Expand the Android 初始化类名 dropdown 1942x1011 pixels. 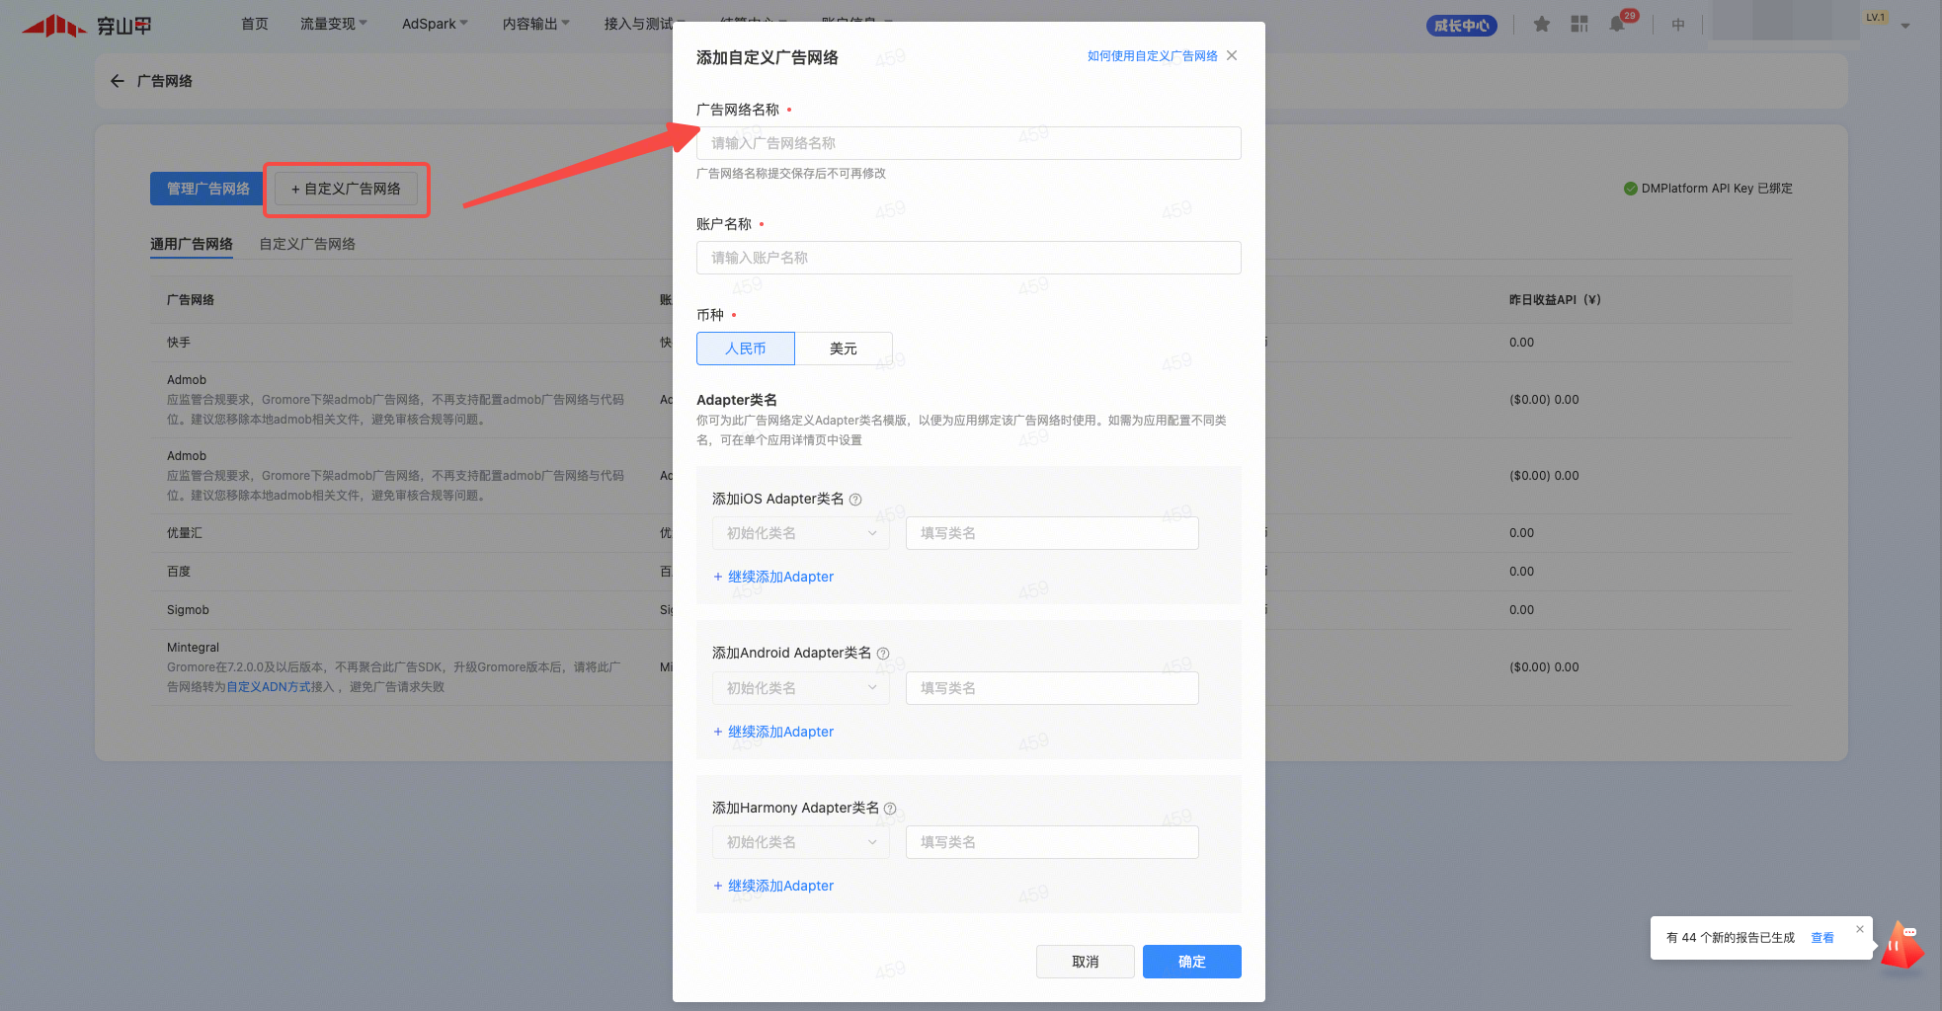(800, 688)
